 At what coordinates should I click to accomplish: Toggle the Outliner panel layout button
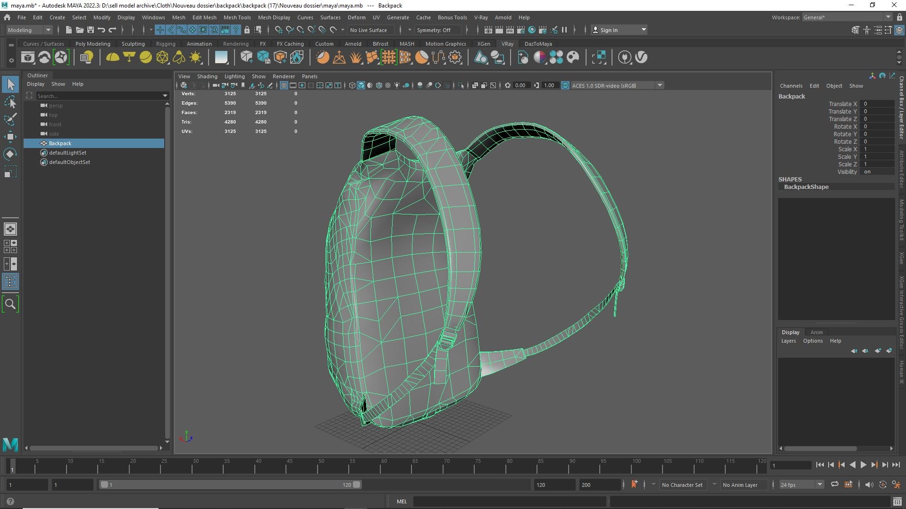click(x=10, y=282)
